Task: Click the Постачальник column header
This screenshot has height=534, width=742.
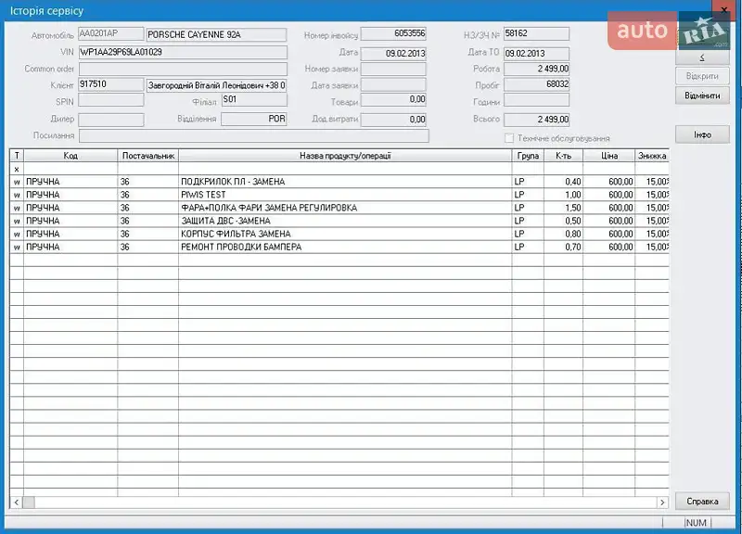Action: click(x=147, y=156)
